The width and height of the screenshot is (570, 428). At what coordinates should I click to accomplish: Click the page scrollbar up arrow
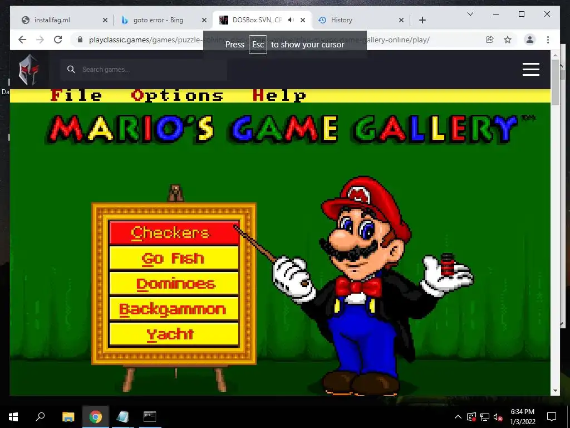(555, 55)
